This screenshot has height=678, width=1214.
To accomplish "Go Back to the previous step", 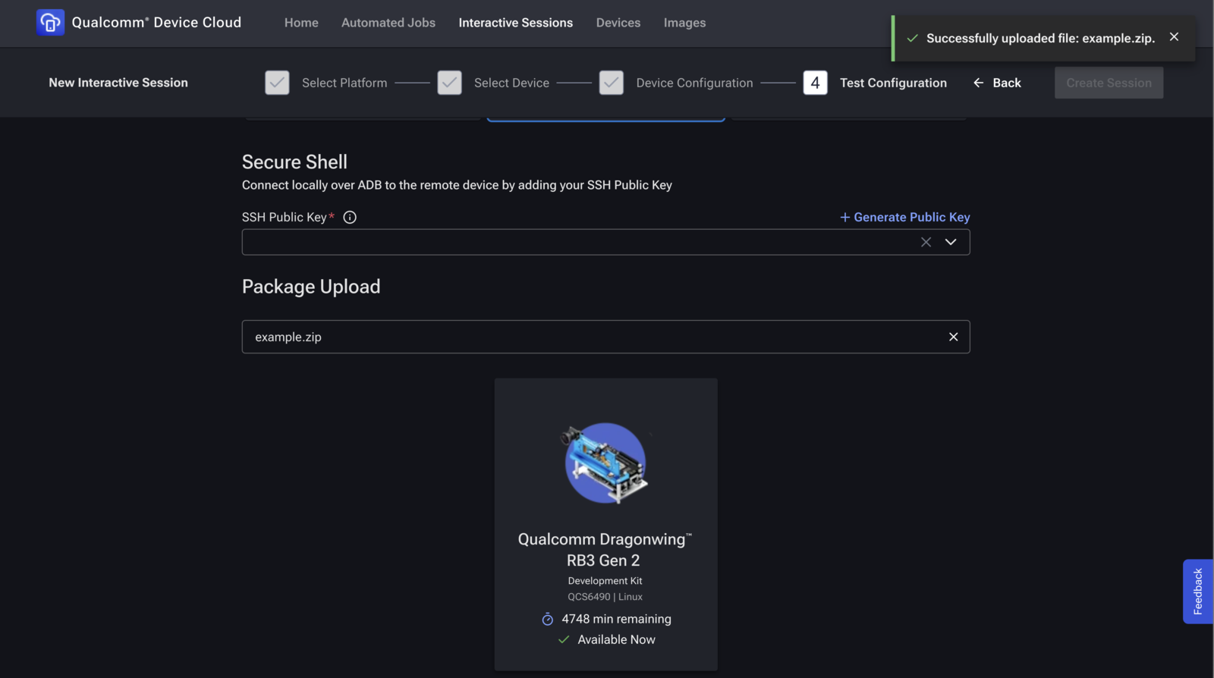I will tap(997, 83).
